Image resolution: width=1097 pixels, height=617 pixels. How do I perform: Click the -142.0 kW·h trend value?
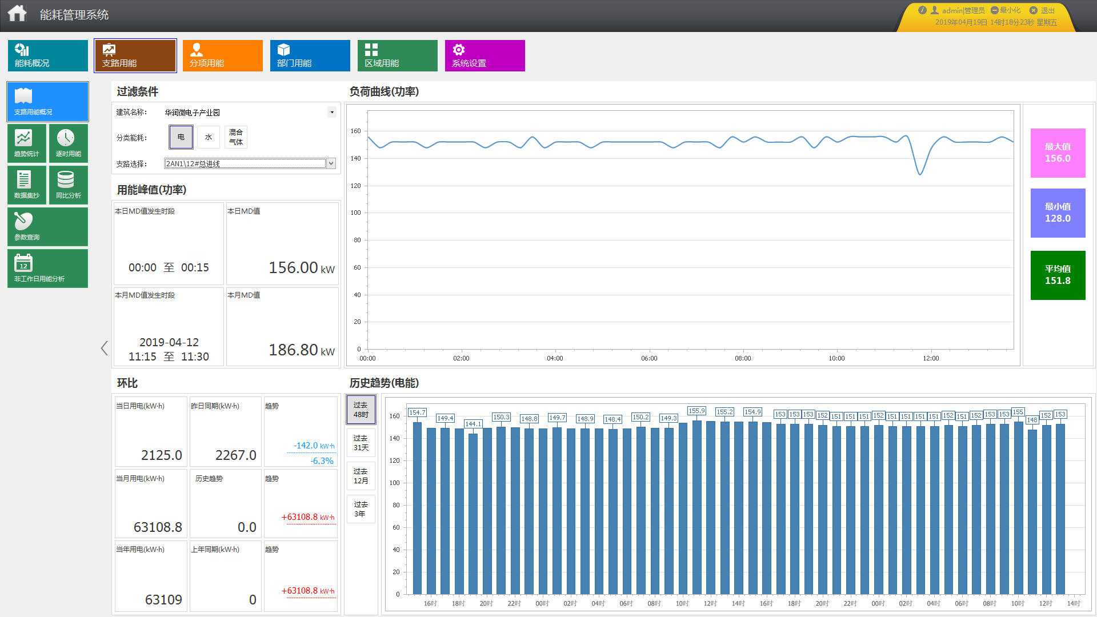tap(314, 446)
